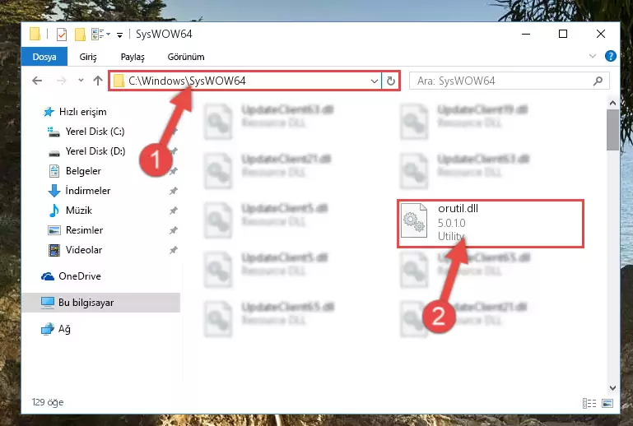
Task: Click the scrollbar up arrow
Action: (x=612, y=103)
